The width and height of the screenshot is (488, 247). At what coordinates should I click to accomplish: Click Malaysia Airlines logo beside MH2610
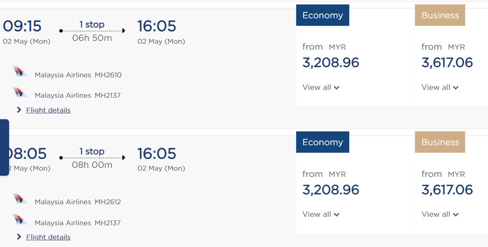[x=20, y=72]
